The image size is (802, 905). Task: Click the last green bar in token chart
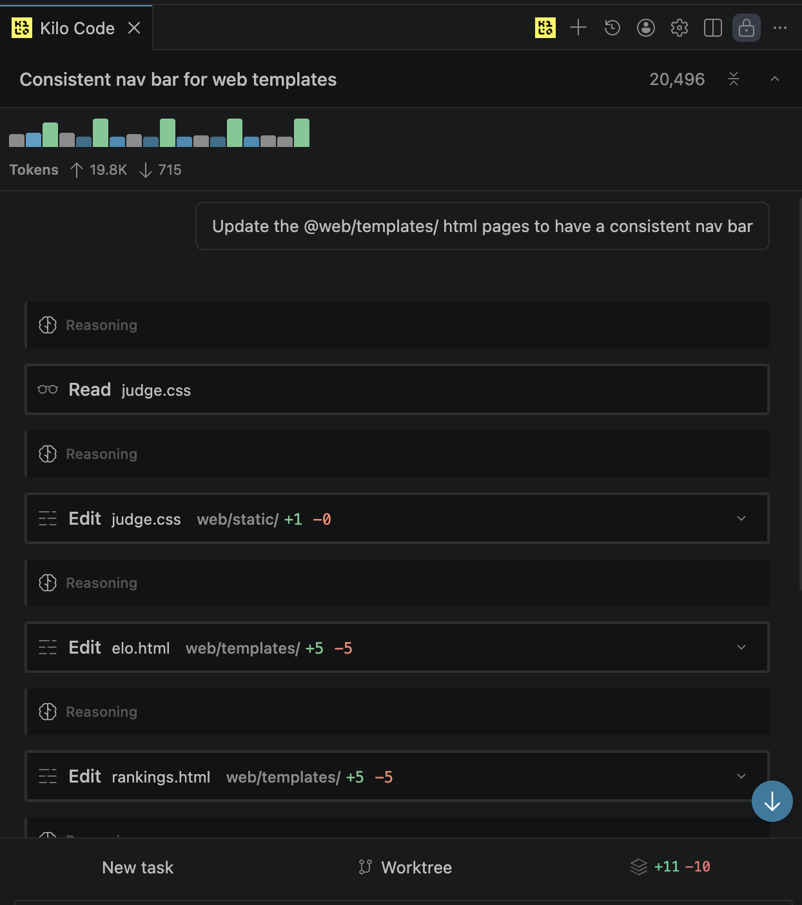[x=302, y=133]
